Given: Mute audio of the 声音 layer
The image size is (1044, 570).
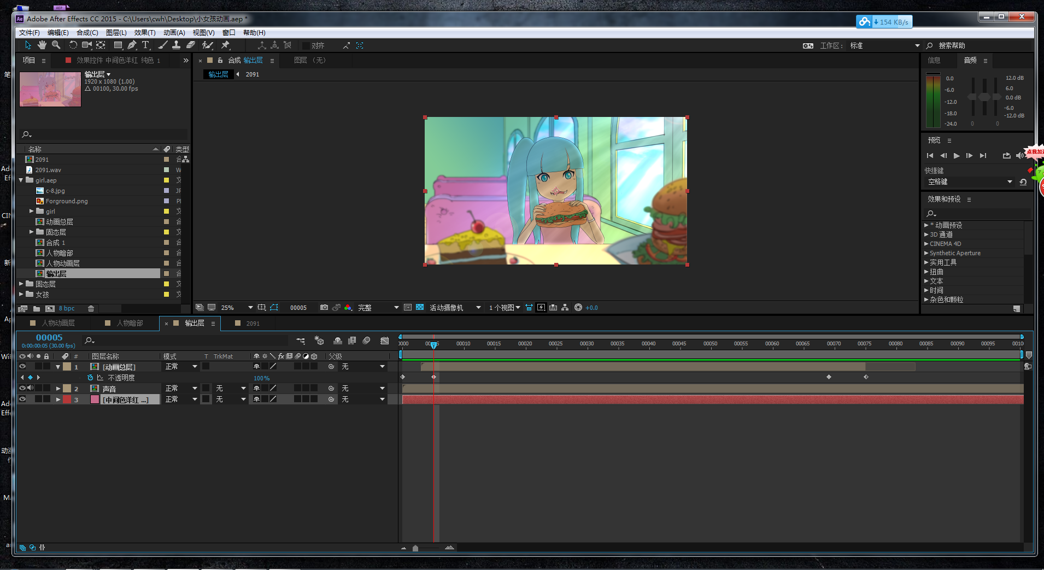Looking at the screenshot, I should click(31, 388).
